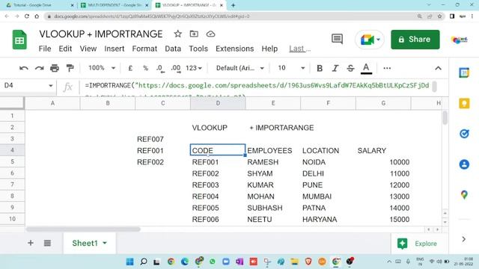Bookmark this page with star icon
The width and height of the screenshot is (479, 269).
coord(439,16)
